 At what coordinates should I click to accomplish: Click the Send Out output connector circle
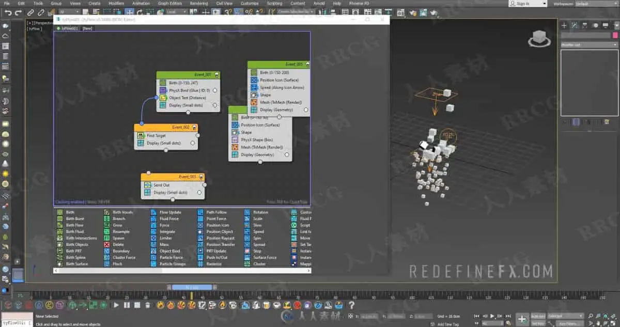pos(205,185)
